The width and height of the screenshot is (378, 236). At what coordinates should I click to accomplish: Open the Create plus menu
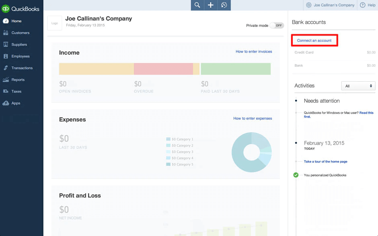tap(211, 5)
